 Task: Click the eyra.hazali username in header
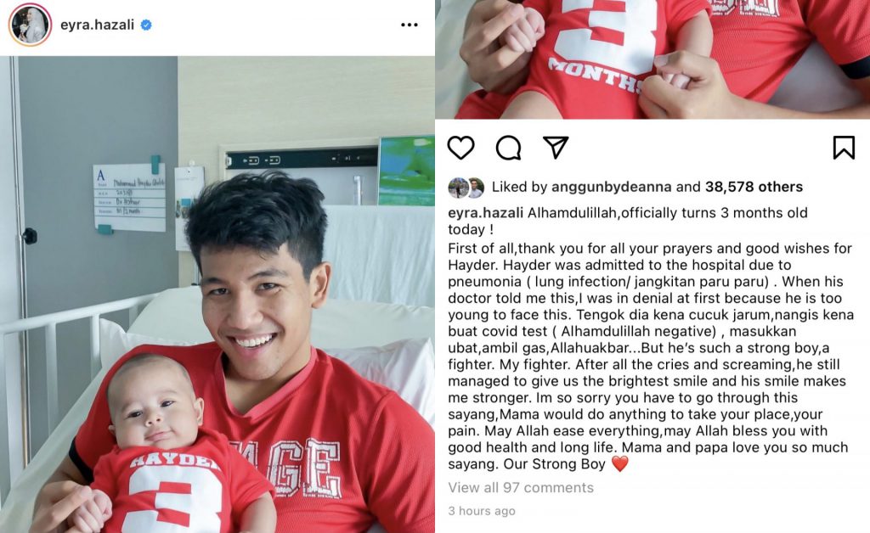pyautogui.click(x=97, y=25)
